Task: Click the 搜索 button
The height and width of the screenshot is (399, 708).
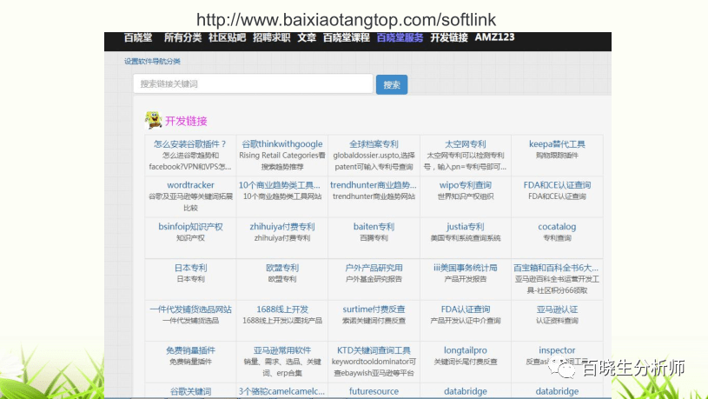Action: point(392,84)
